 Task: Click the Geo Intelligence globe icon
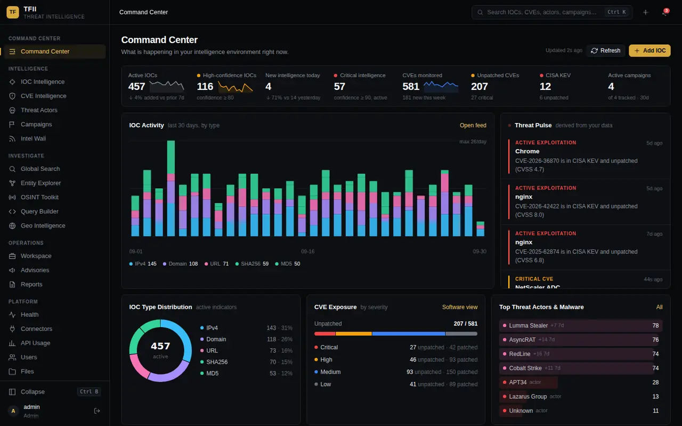pos(12,226)
